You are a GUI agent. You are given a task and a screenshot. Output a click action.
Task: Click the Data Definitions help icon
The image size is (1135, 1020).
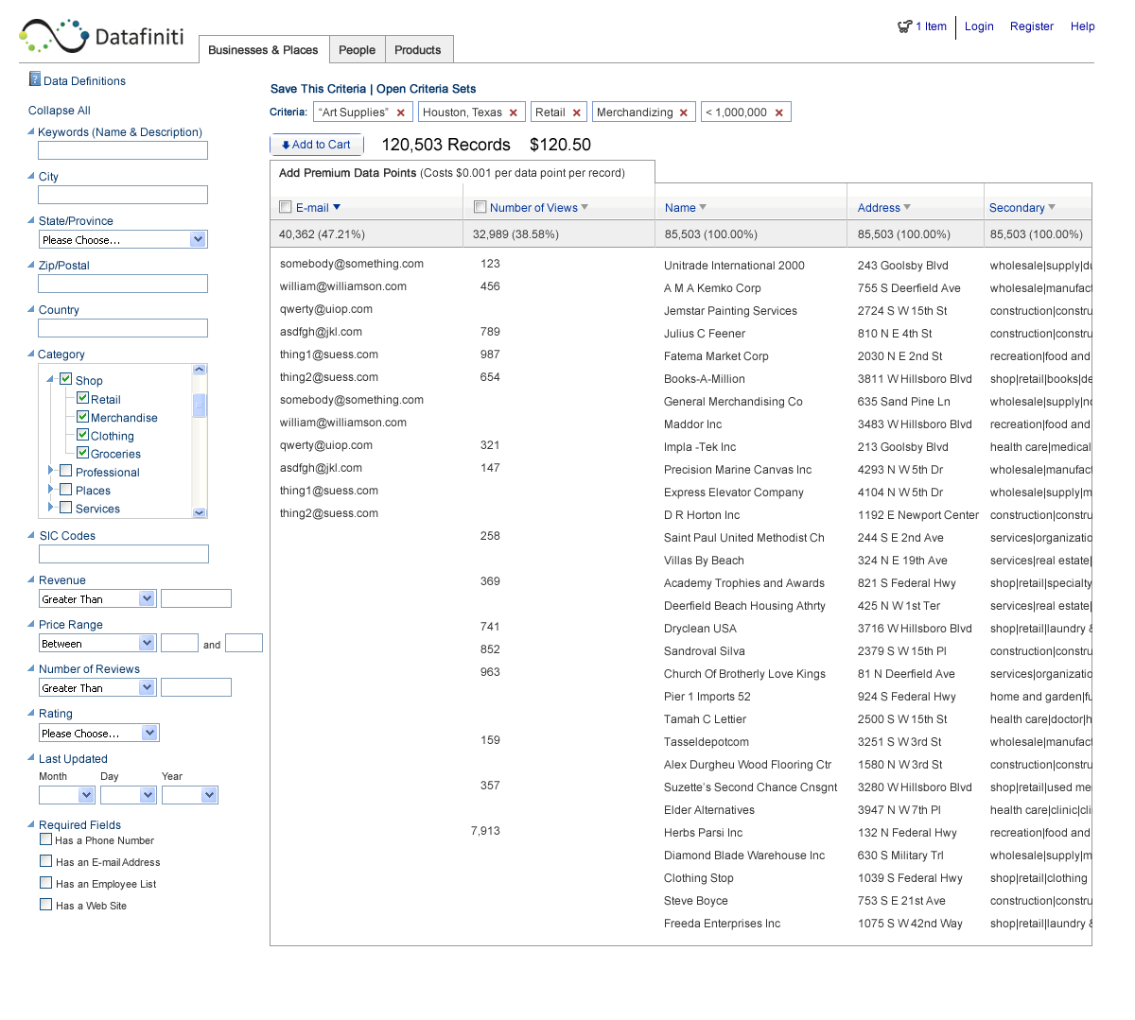click(35, 79)
